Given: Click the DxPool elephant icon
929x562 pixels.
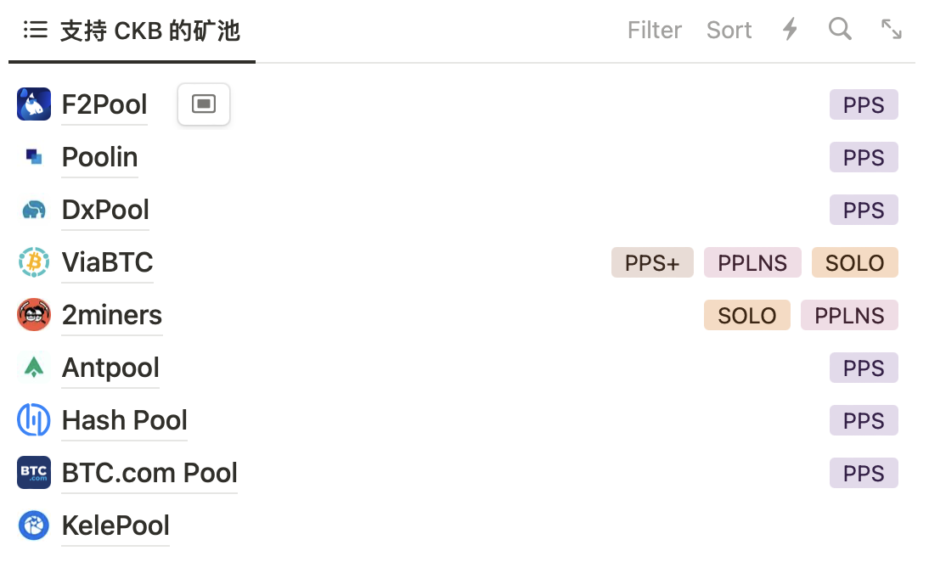Looking at the screenshot, I should click(x=34, y=210).
